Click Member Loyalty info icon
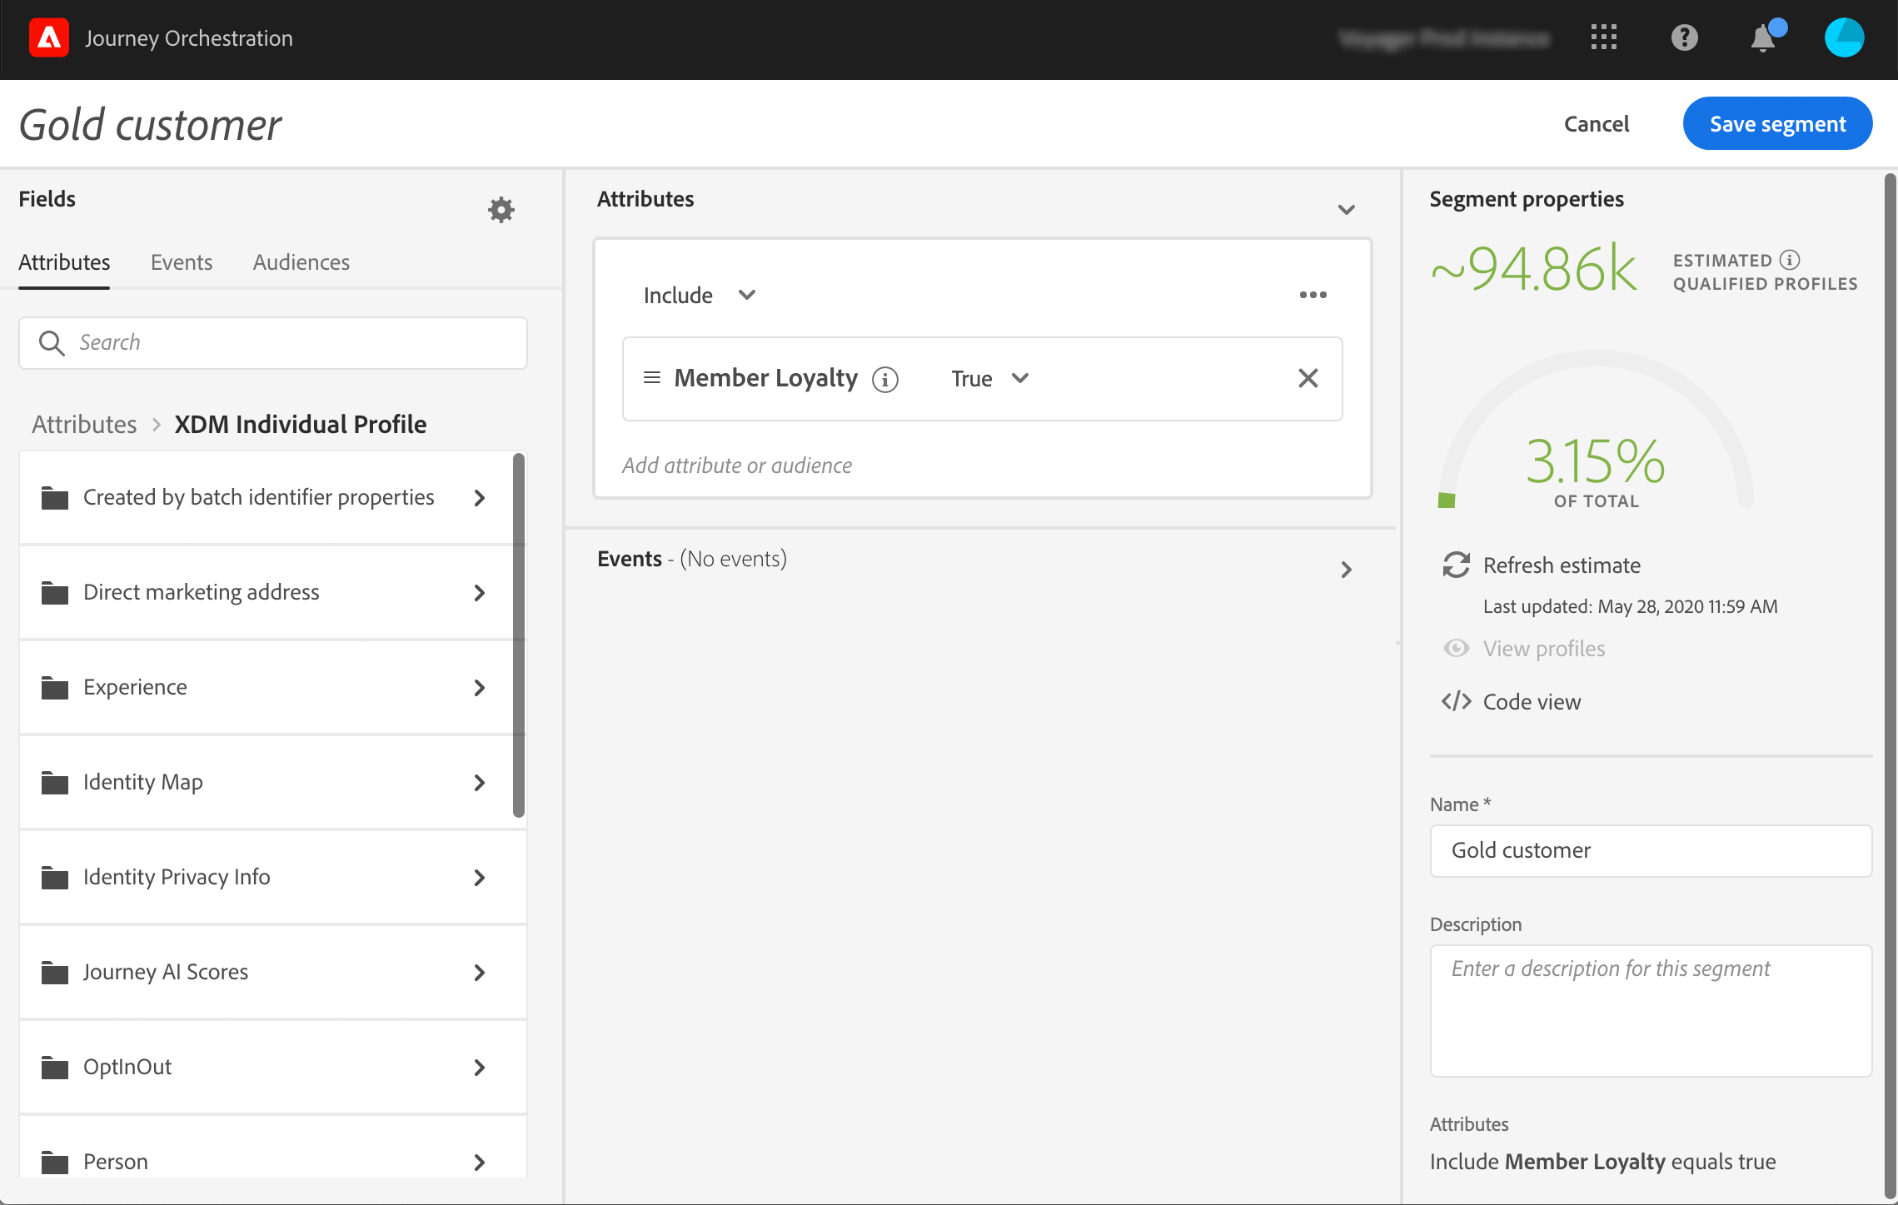Viewport: 1898px width, 1205px height. 884,380
